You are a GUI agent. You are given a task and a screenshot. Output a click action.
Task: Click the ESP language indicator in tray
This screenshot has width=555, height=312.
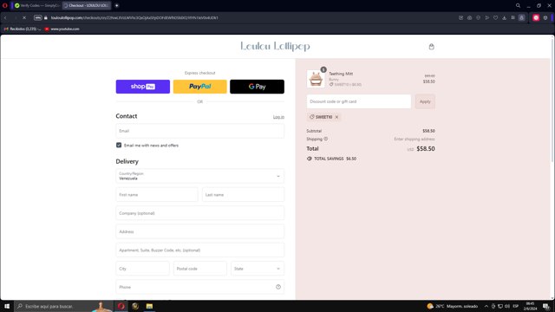pyautogui.click(x=516, y=306)
